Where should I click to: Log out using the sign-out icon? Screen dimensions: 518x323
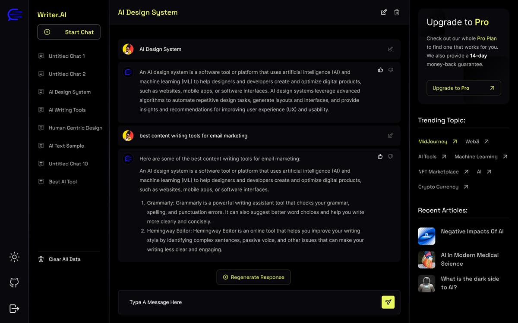click(x=14, y=308)
